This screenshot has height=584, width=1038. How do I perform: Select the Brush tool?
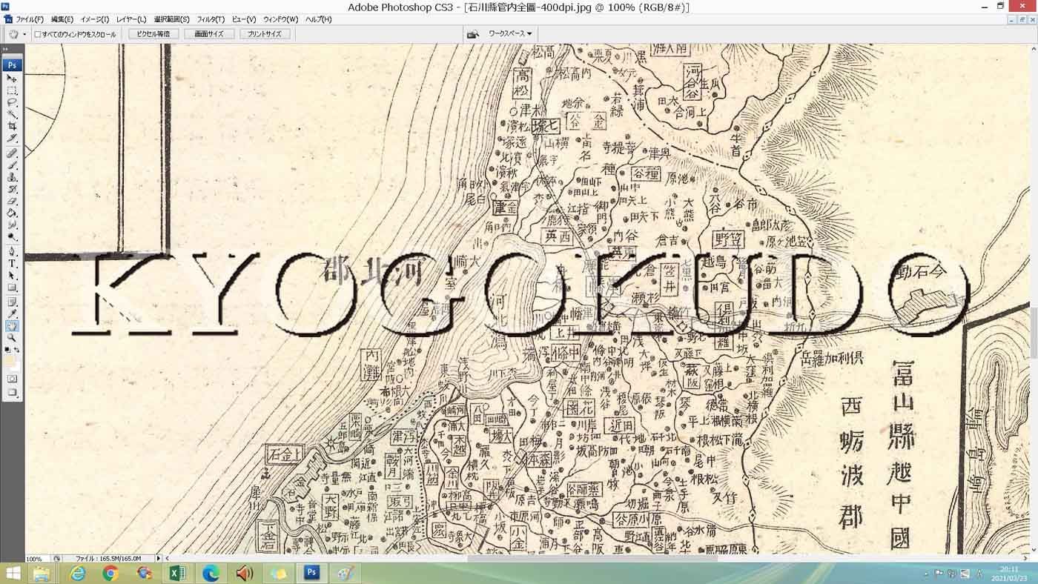pos(12,165)
